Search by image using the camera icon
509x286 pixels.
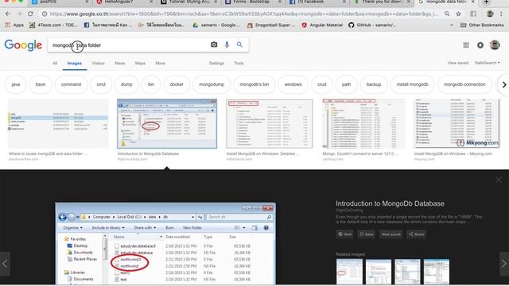coord(214,44)
